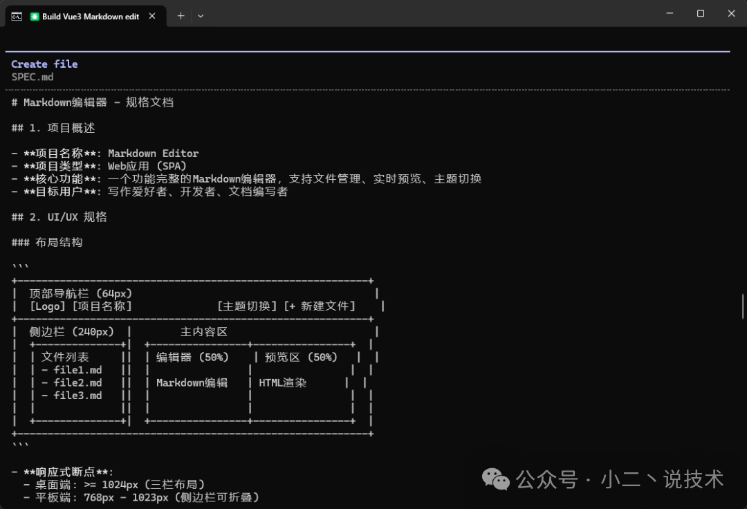
Task: Click the vertical scrollbar thumb
Action: click(x=743, y=306)
